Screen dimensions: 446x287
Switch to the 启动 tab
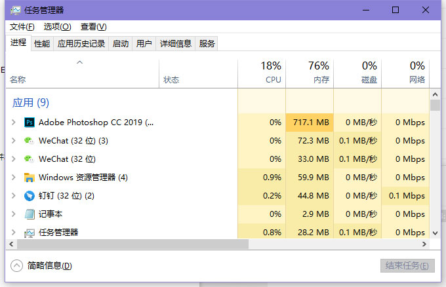click(120, 44)
